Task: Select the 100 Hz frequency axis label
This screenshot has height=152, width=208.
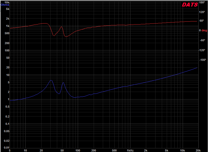Action: click(x=78, y=150)
